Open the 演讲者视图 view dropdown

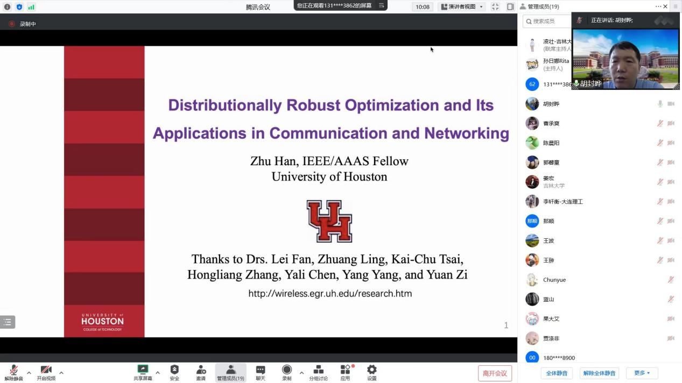[461, 7]
